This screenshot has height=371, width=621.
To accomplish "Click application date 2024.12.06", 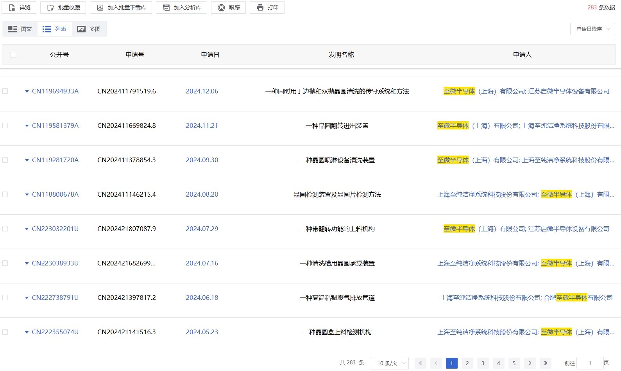I will click(202, 91).
